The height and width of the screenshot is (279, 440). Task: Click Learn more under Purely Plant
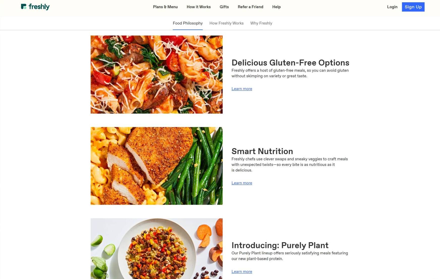242,271
